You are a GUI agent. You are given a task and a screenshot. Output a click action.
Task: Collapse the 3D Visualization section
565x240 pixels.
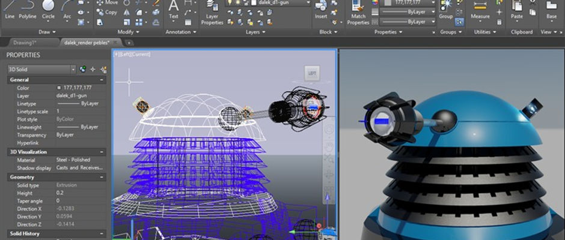tap(102, 152)
